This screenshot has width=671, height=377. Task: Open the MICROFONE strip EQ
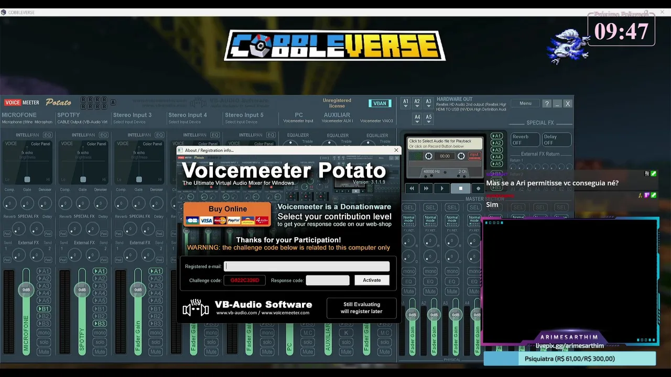[x=48, y=135]
